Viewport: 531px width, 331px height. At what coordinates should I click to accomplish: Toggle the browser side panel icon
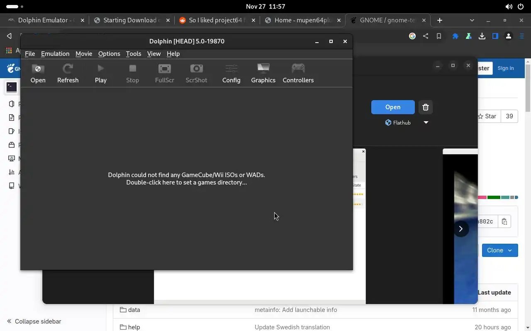pyautogui.click(x=495, y=36)
